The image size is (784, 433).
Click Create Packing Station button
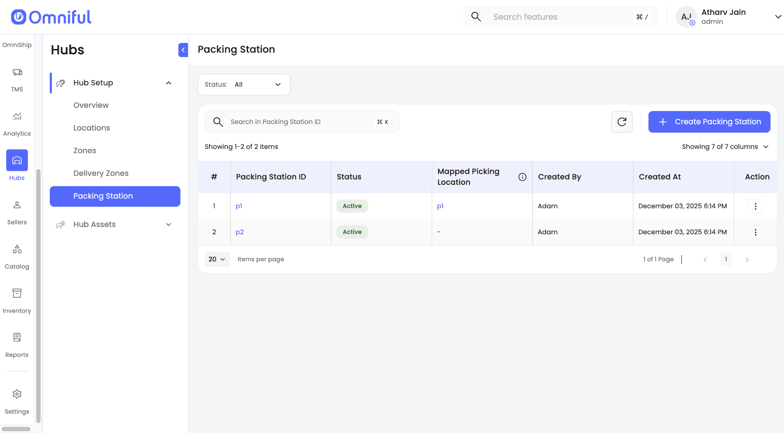coord(709,122)
